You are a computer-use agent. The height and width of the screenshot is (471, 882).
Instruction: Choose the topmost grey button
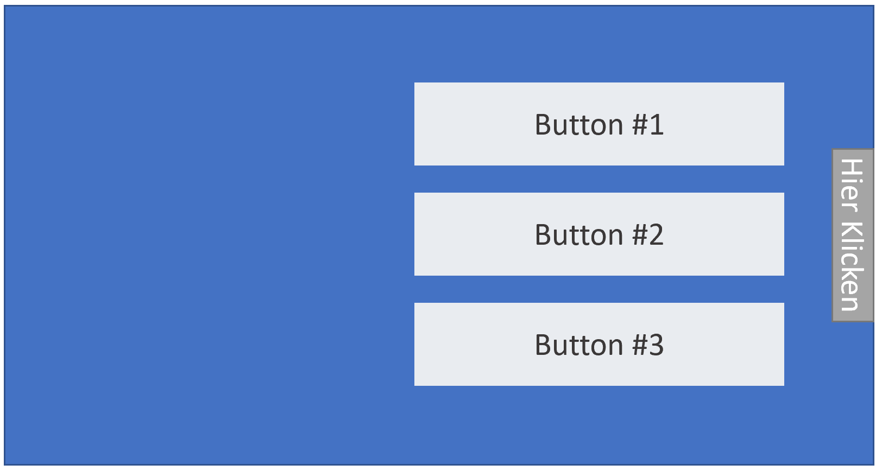click(x=599, y=124)
